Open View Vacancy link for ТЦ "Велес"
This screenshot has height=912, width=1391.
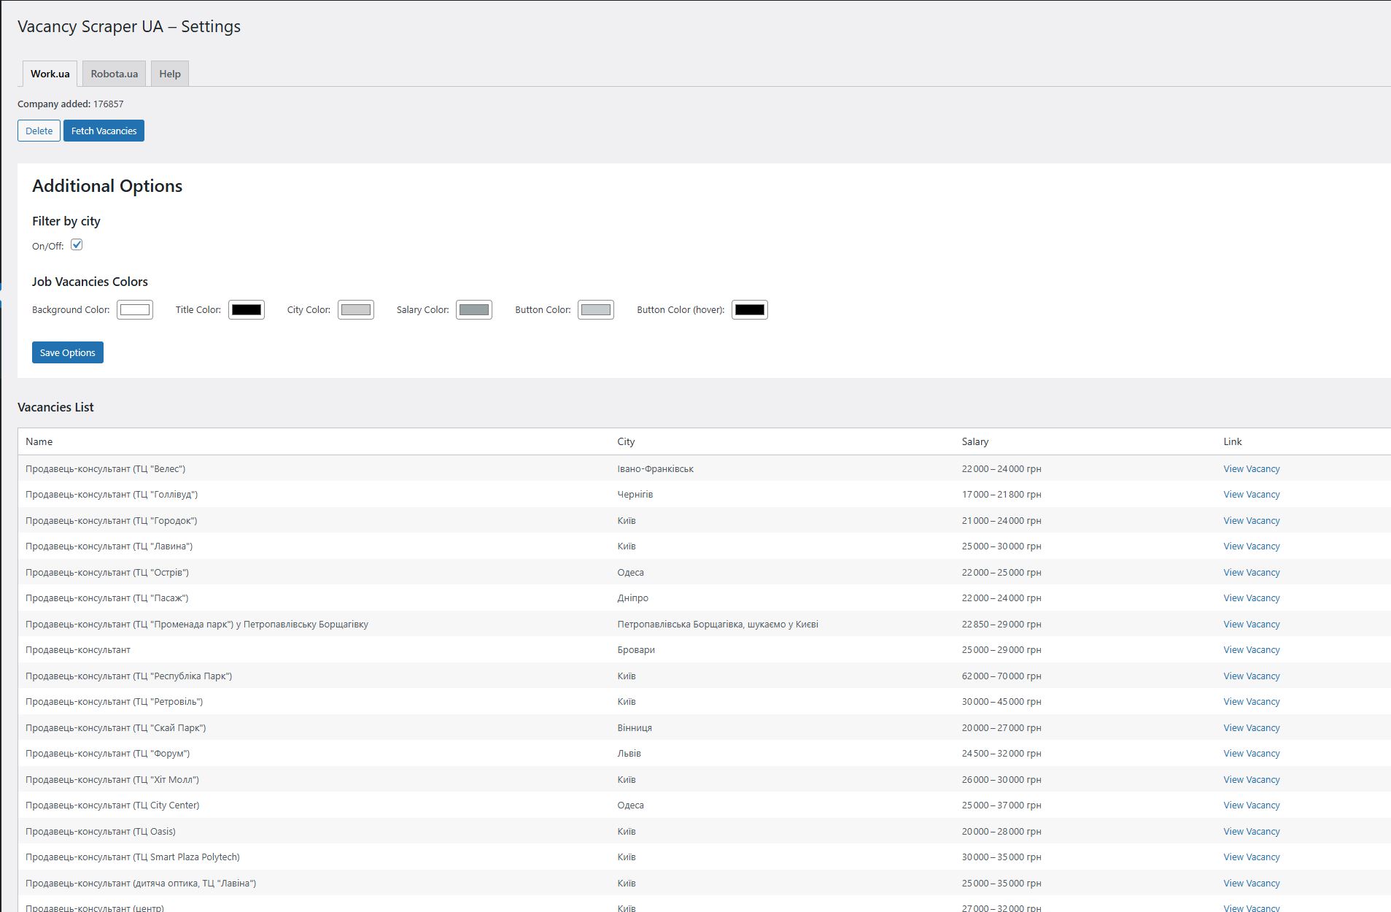click(x=1251, y=469)
